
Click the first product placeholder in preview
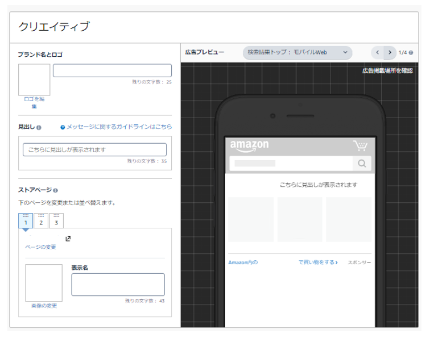[x=251, y=219]
